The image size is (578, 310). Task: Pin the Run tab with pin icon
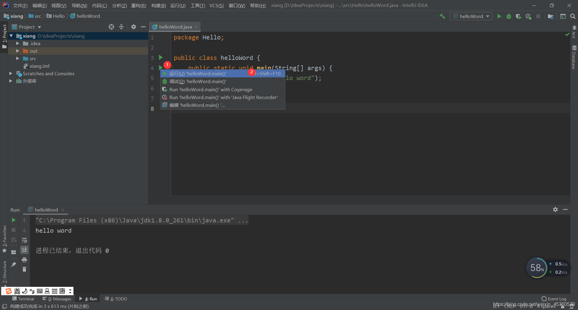tap(14, 264)
